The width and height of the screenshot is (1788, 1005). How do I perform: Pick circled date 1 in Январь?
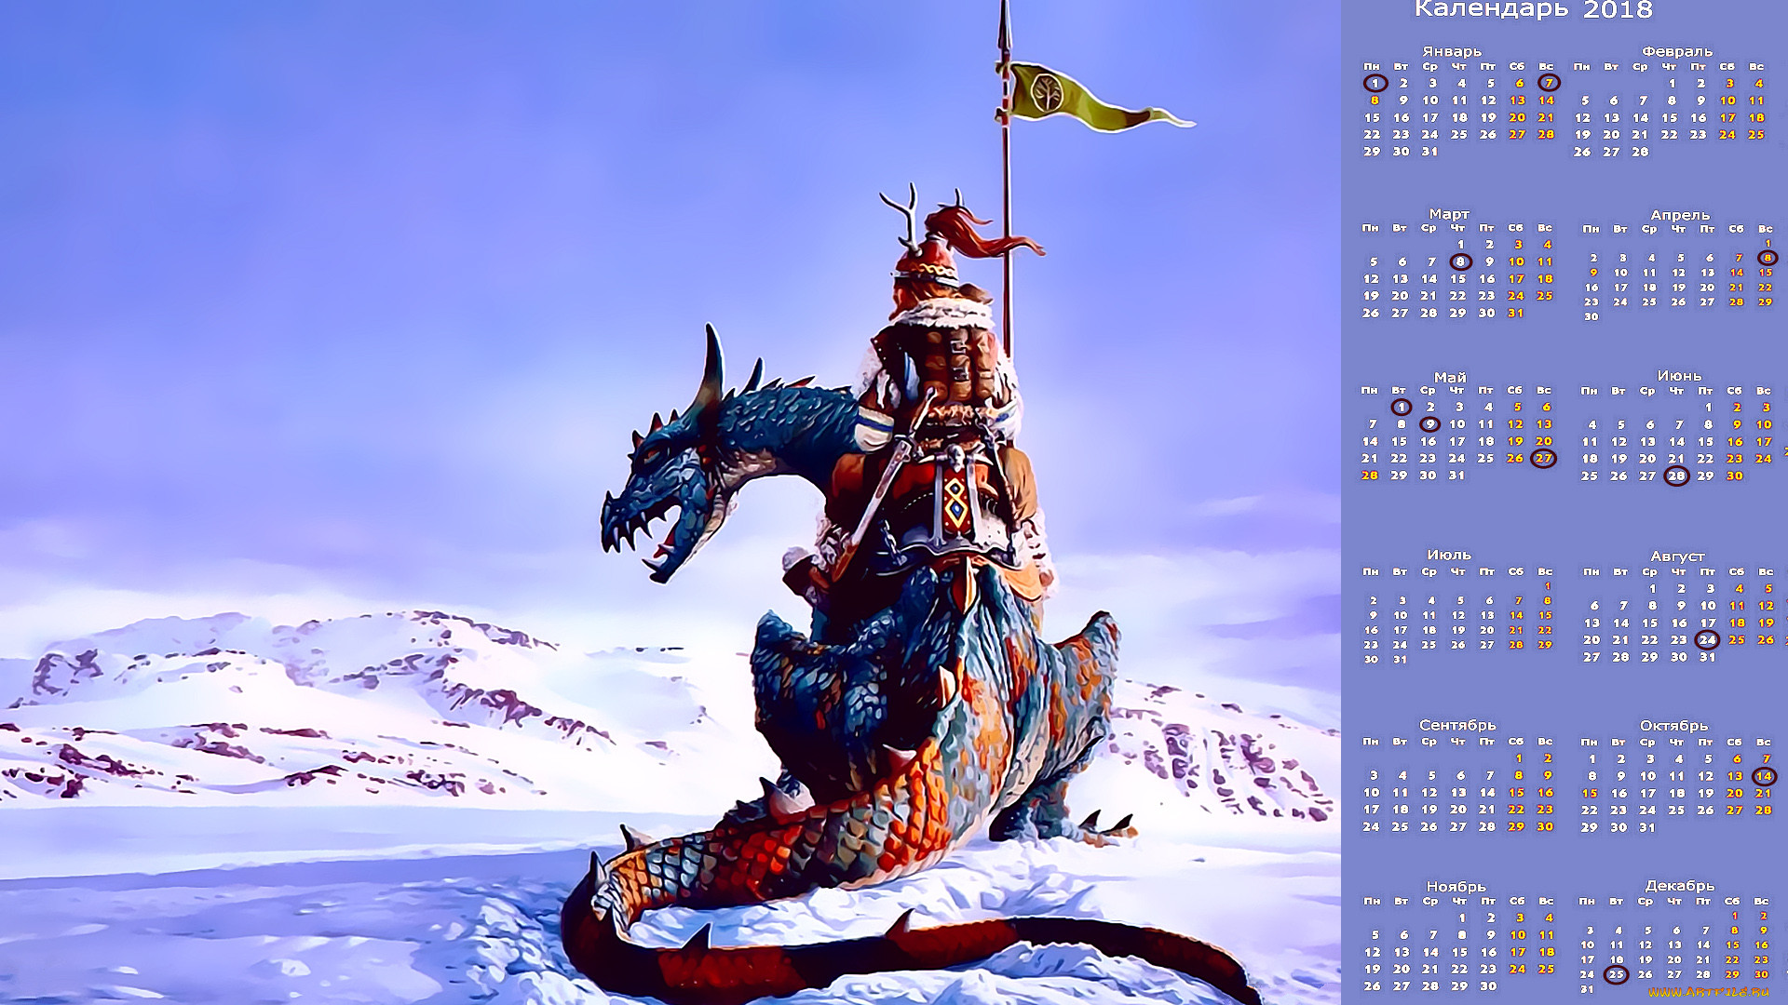[x=1375, y=83]
